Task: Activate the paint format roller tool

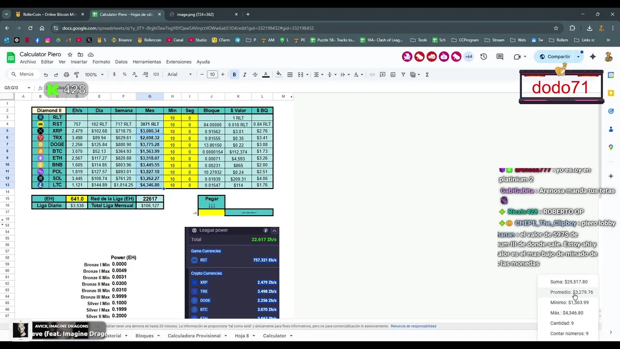Action: point(77,75)
